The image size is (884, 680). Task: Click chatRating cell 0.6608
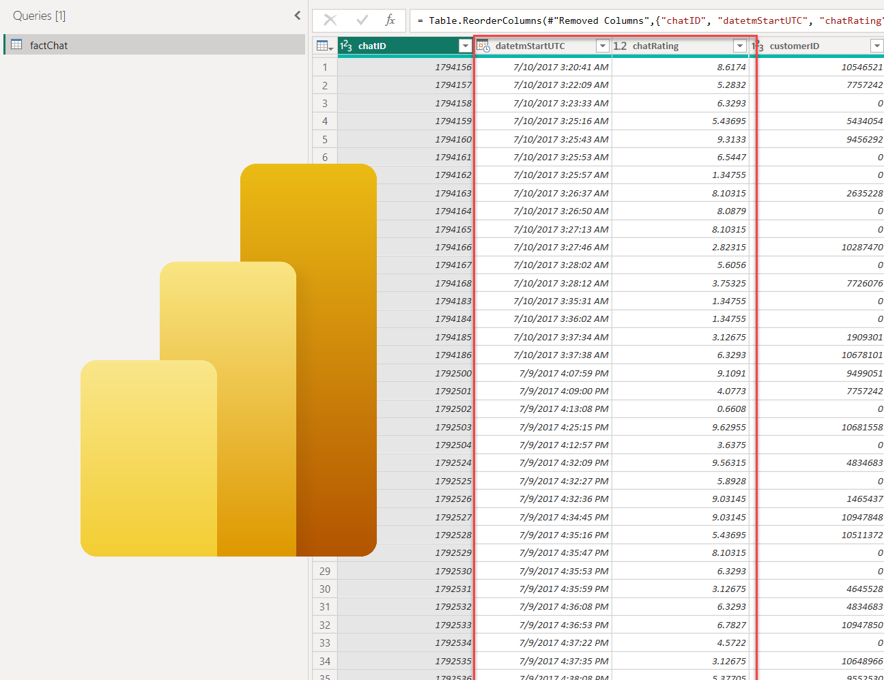coord(680,409)
